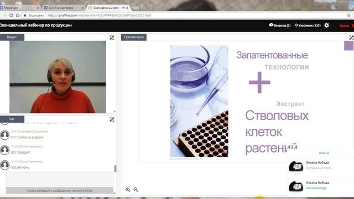
Task: Close the Еженедельный вебинар tab
Action: [127, 8]
